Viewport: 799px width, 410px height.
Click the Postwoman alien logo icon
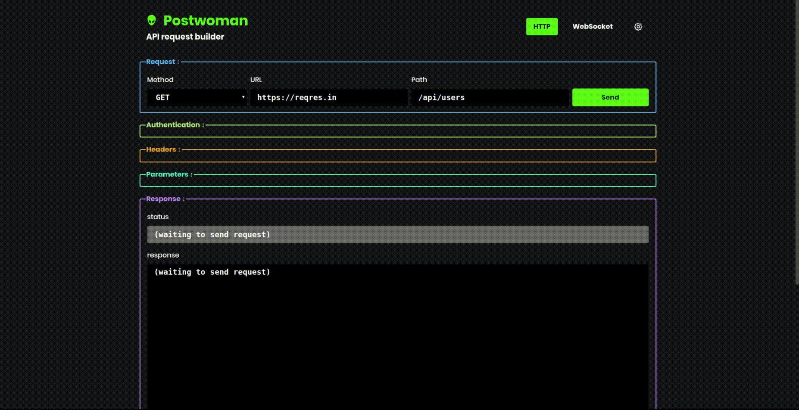click(x=151, y=20)
